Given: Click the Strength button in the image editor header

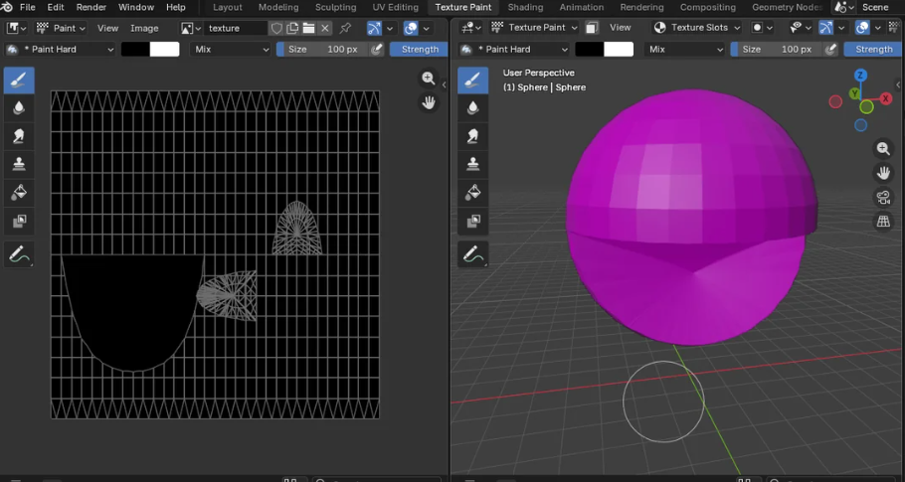Looking at the screenshot, I should (x=419, y=49).
